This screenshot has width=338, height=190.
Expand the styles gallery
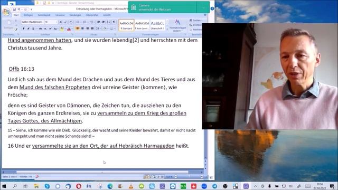(167, 30)
